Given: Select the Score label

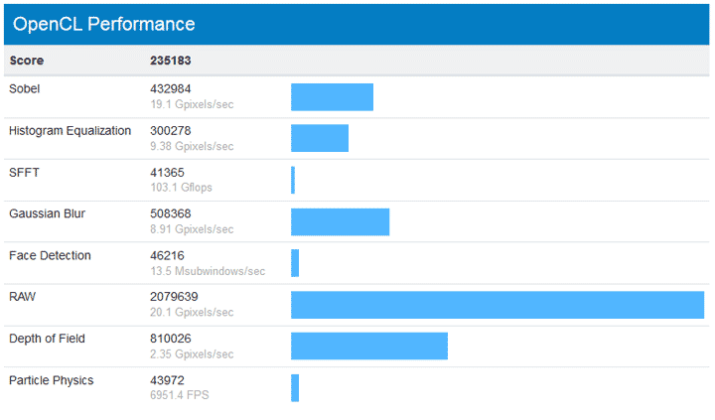Looking at the screenshot, I should [27, 61].
